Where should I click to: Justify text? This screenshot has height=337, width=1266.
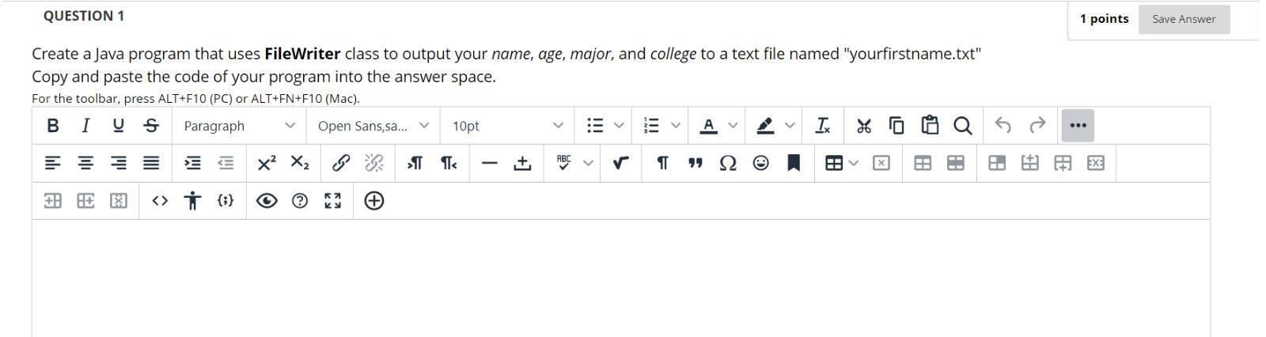tap(151, 163)
